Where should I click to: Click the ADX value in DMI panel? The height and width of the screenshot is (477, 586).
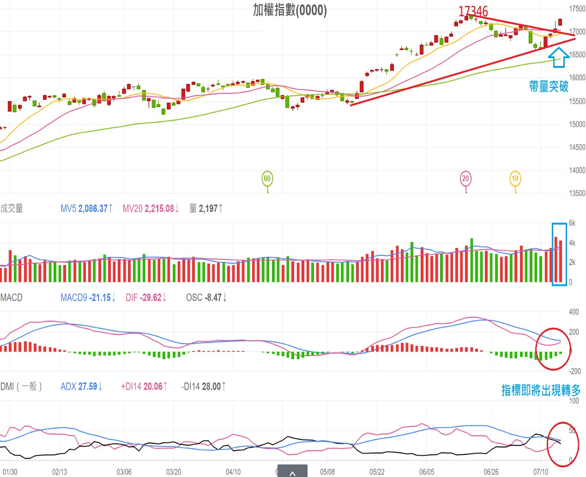pyautogui.click(x=81, y=386)
